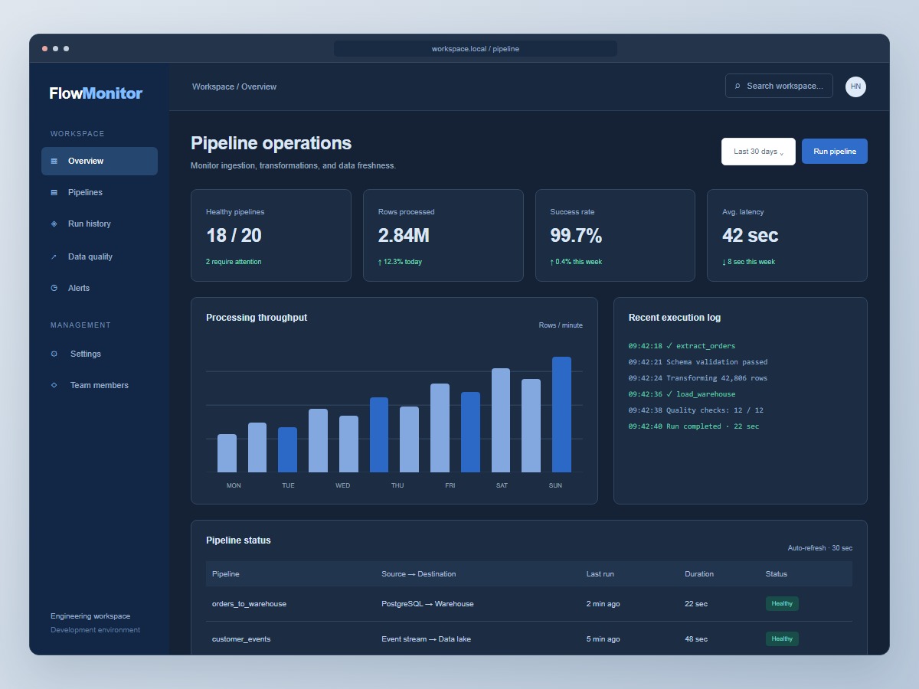Click the Quality checks: 12 / 12 line

click(696, 410)
